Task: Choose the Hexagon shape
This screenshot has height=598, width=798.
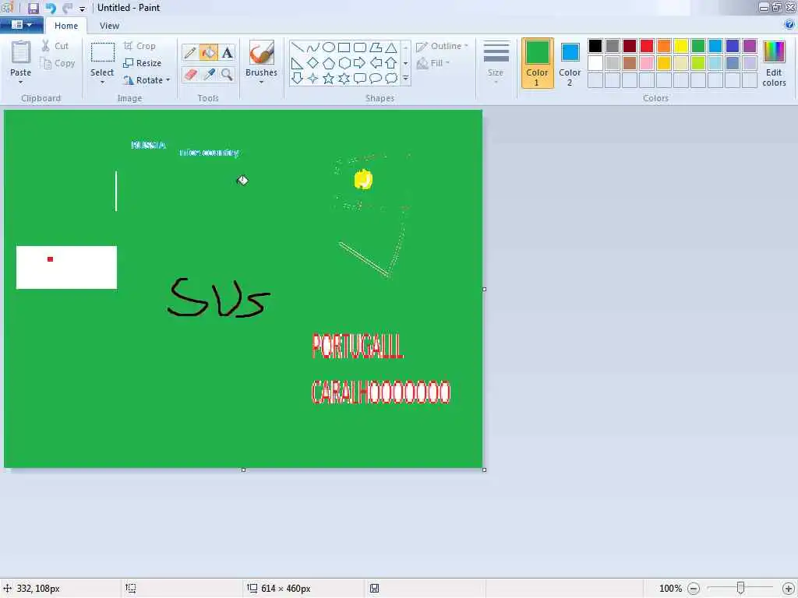Action: (x=344, y=63)
